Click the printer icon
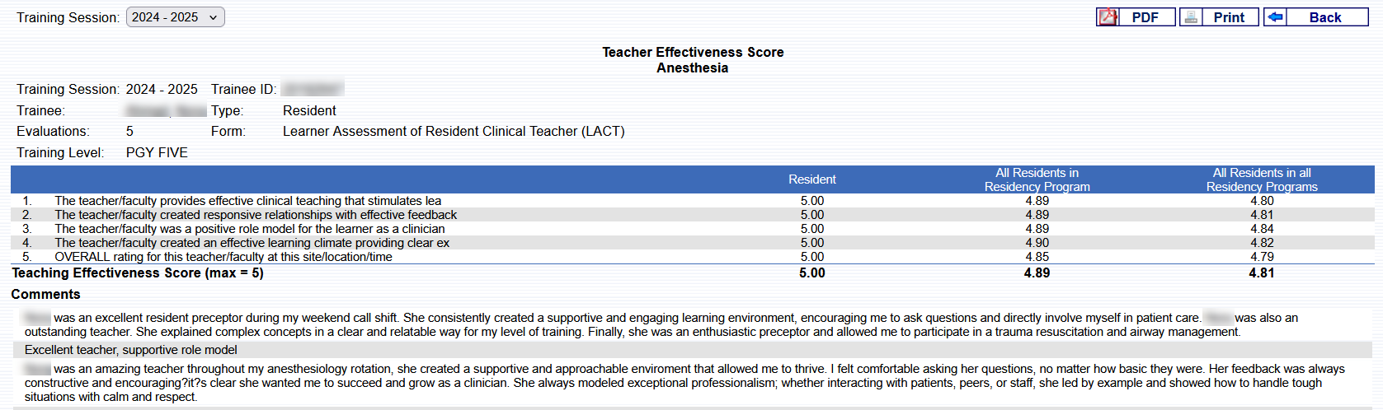 (1191, 17)
